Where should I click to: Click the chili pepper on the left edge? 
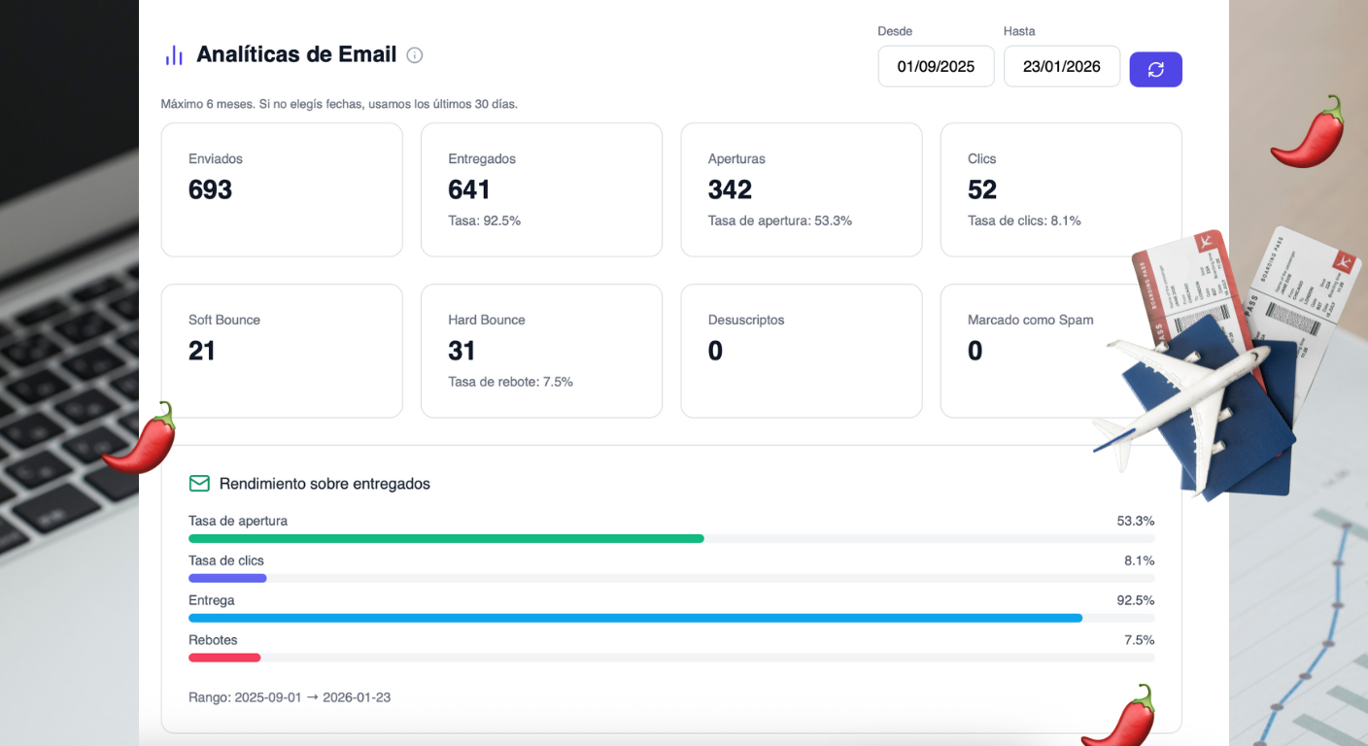[141, 438]
